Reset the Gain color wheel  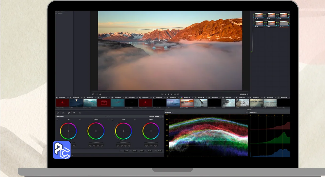point(135,120)
